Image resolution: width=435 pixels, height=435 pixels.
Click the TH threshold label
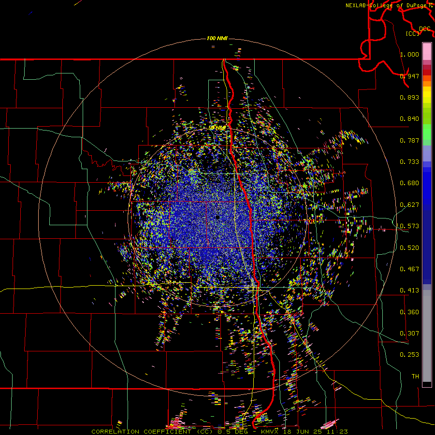(x=415, y=377)
